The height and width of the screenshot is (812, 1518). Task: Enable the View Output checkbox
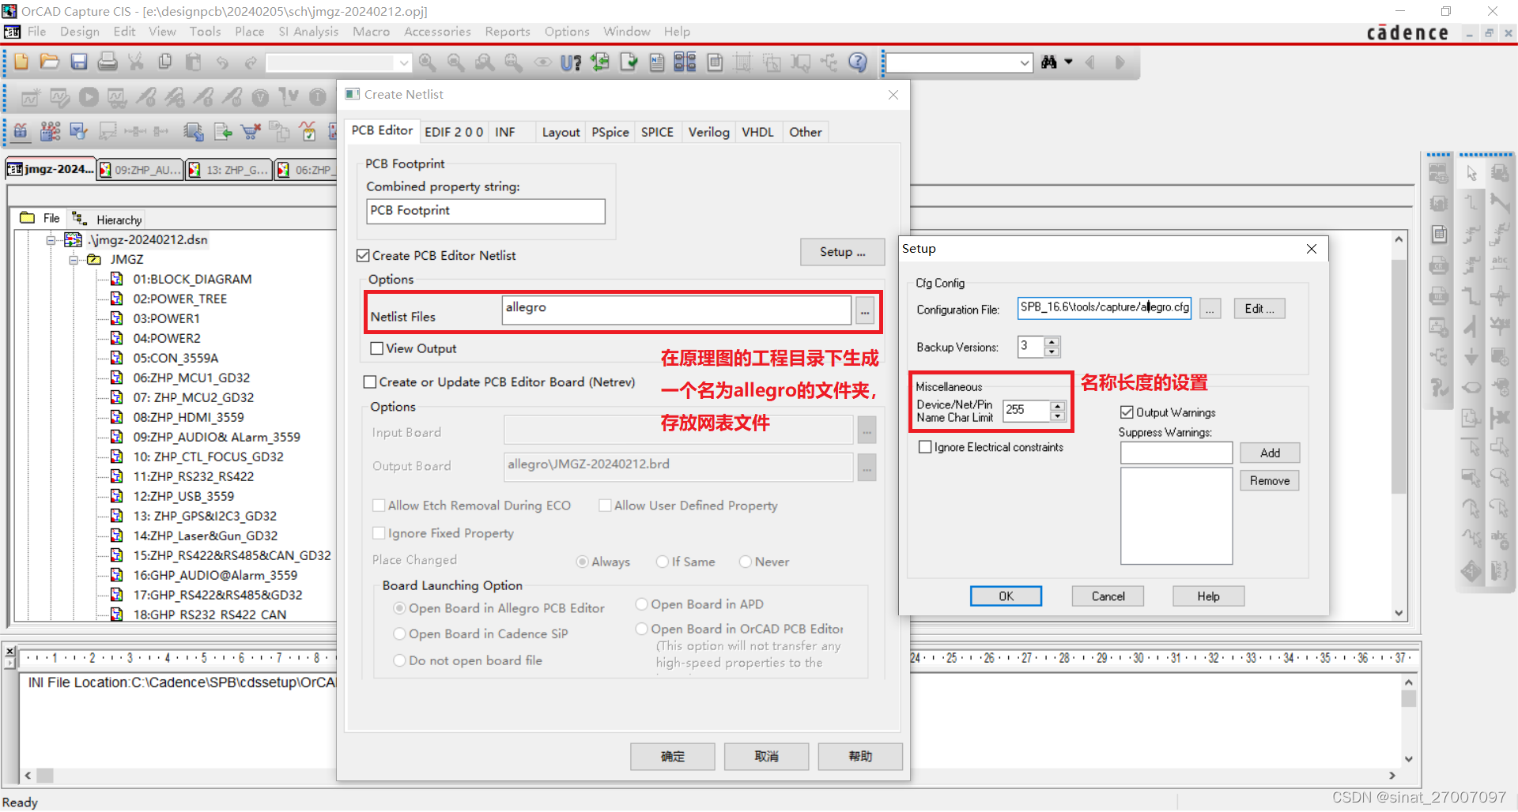[x=377, y=348]
